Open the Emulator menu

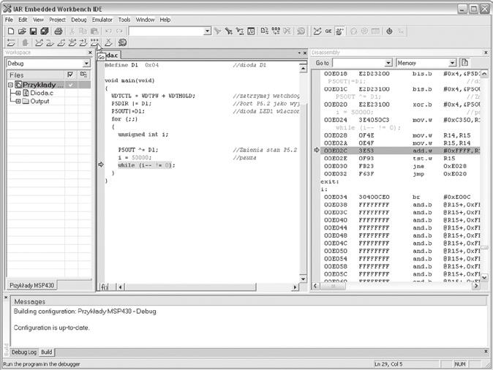click(102, 20)
